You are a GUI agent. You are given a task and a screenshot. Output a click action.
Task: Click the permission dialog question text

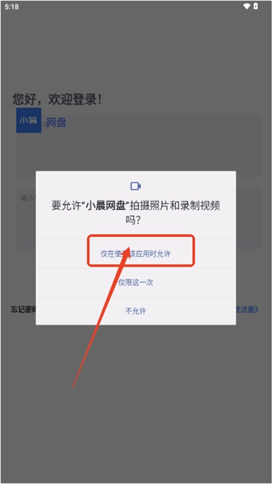click(136, 213)
